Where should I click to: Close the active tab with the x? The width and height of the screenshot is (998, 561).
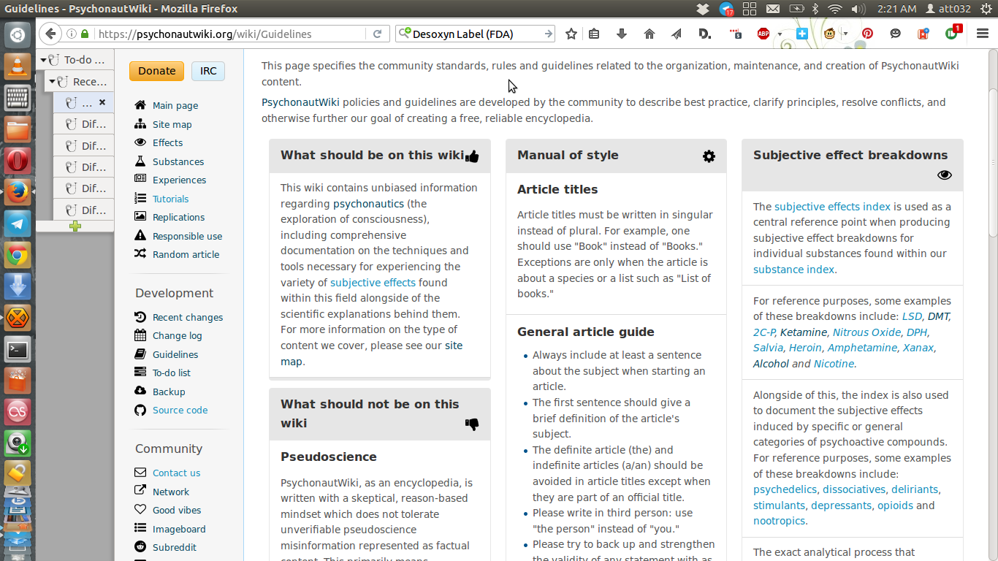point(102,102)
